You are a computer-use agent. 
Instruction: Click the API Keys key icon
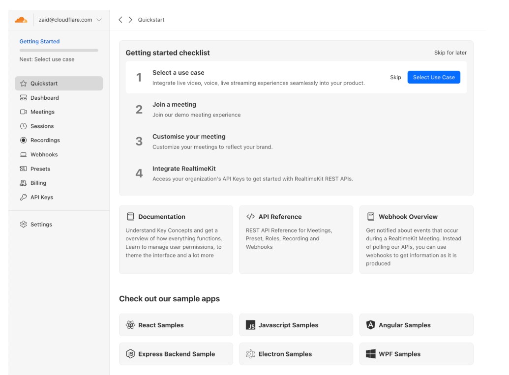pyautogui.click(x=23, y=198)
